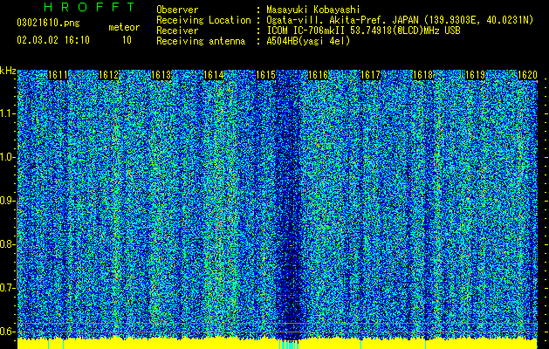Click the 1618 time marker

click(x=423, y=75)
